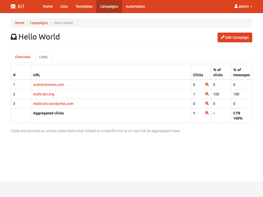Click the user icon beside admin
The width and height of the screenshot is (263, 197).
[x=236, y=6]
